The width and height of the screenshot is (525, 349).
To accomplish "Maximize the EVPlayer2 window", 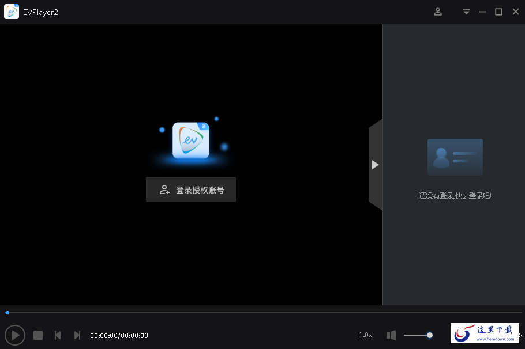I will [x=498, y=12].
